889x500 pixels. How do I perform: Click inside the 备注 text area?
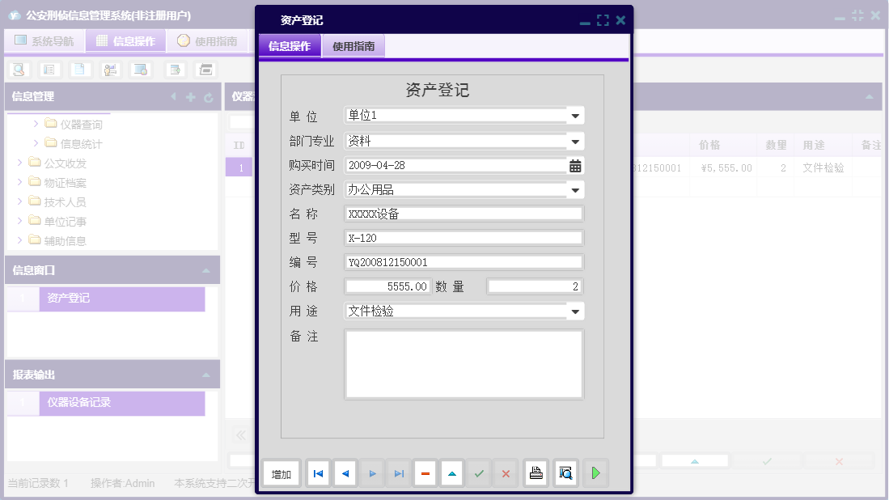click(464, 362)
